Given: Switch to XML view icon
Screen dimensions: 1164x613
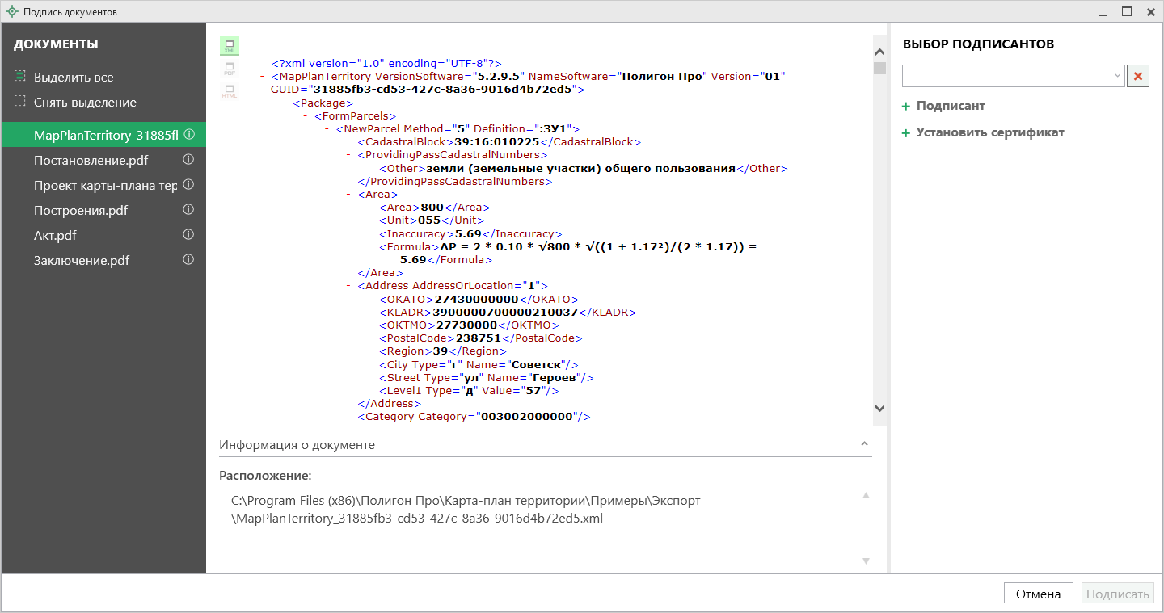Looking at the screenshot, I should coord(230,46).
